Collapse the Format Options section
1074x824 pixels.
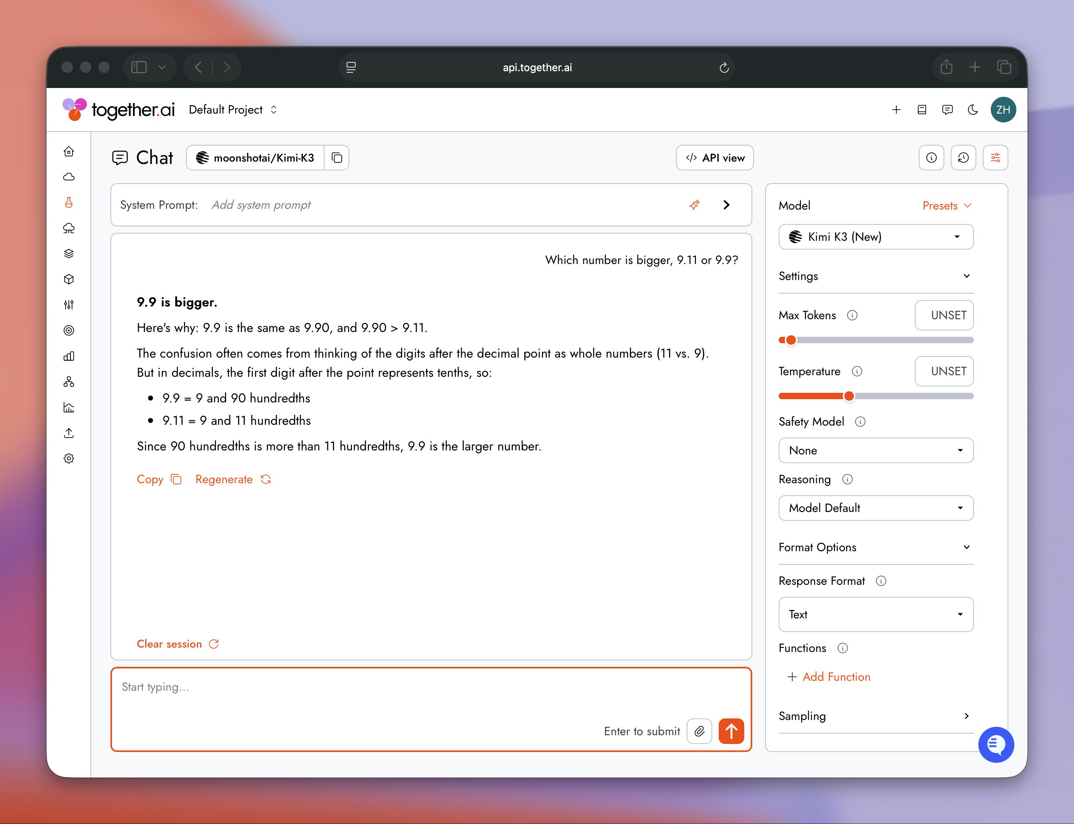tap(876, 547)
